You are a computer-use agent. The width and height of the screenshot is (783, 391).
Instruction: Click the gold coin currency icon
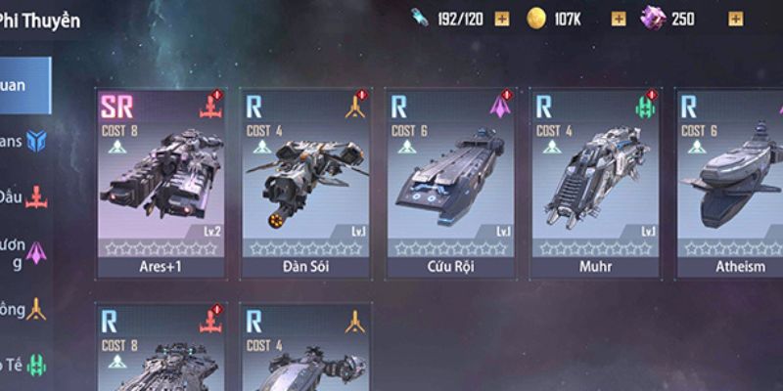tap(535, 19)
